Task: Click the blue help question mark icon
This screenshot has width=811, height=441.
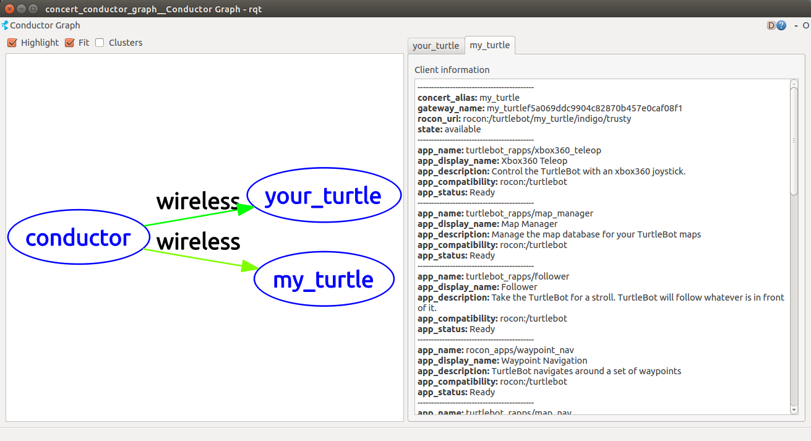Action: (781, 26)
